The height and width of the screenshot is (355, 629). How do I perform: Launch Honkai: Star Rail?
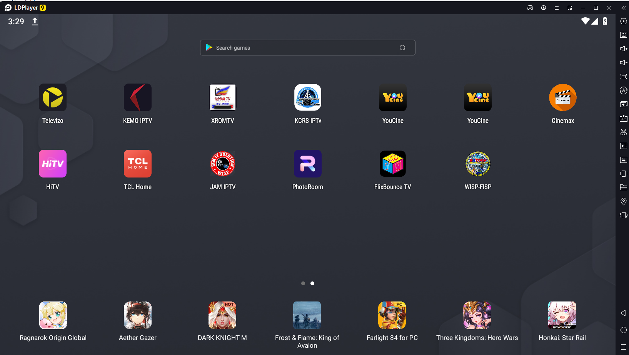[x=562, y=315]
